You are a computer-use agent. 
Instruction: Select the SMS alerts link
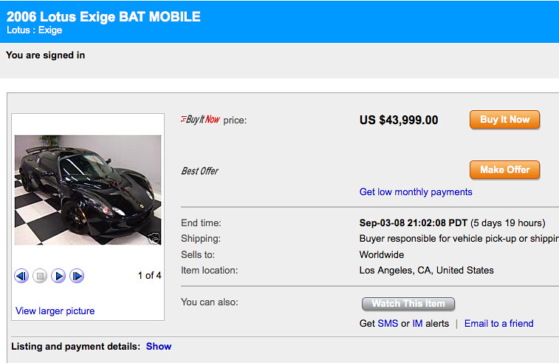point(388,324)
